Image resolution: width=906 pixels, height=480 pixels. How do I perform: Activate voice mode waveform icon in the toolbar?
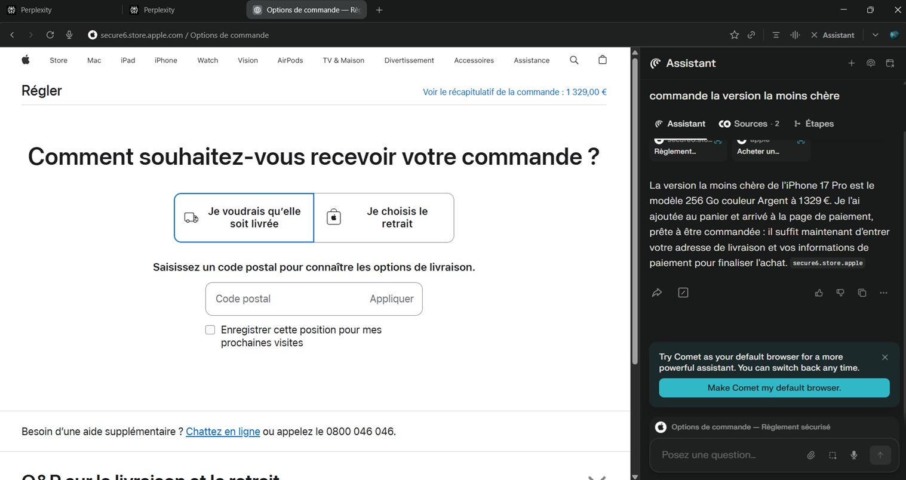[x=795, y=35]
